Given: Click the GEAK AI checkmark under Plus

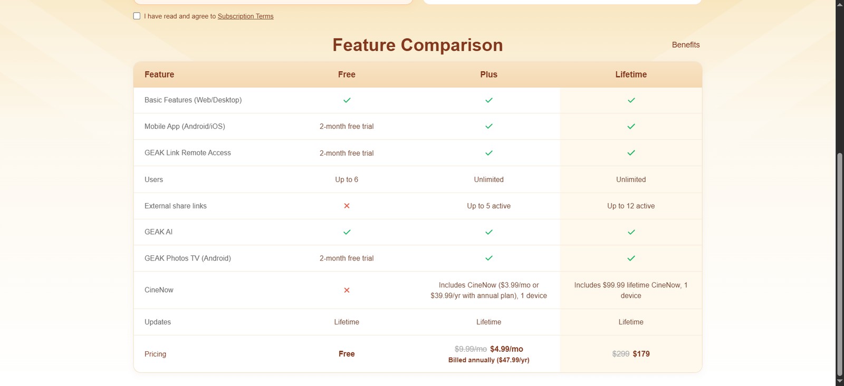Looking at the screenshot, I should (x=489, y=232).
